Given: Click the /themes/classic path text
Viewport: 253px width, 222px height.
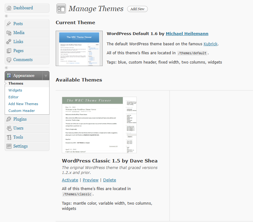Looking at the screenshot, I should click(77, 194).
